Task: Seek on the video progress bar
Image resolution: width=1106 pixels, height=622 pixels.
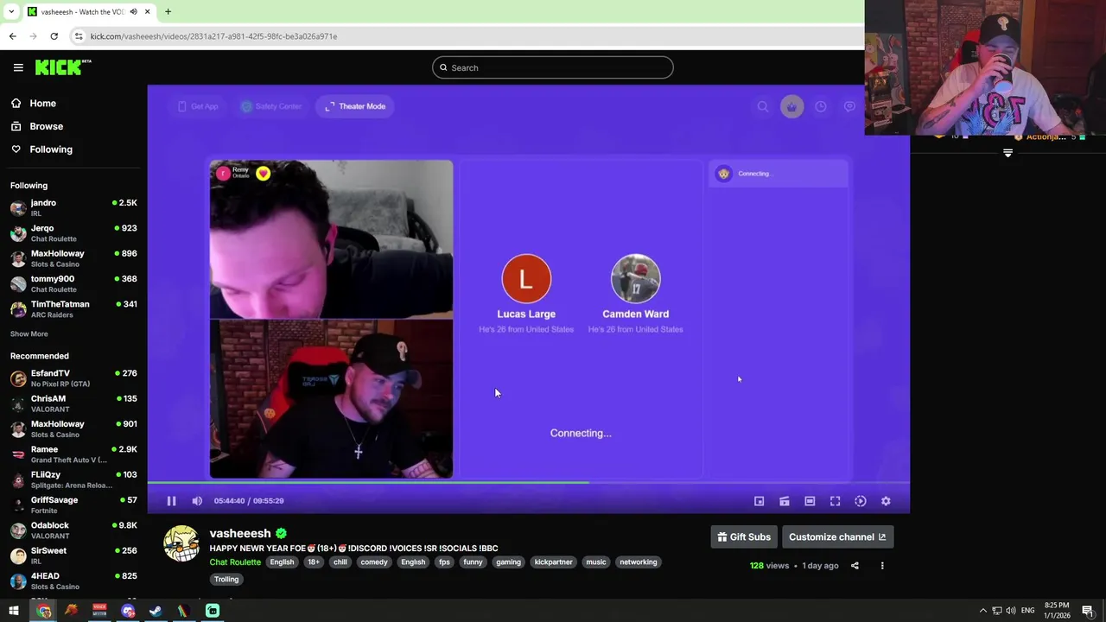Action: 528,483
